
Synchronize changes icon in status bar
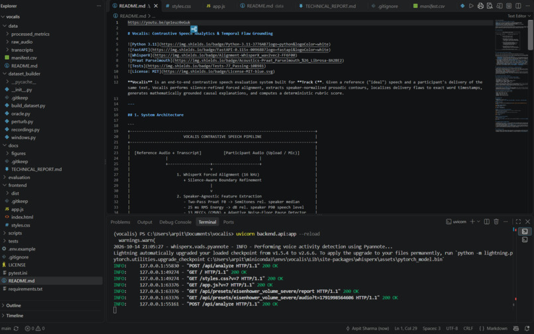[x=16, y=329]
